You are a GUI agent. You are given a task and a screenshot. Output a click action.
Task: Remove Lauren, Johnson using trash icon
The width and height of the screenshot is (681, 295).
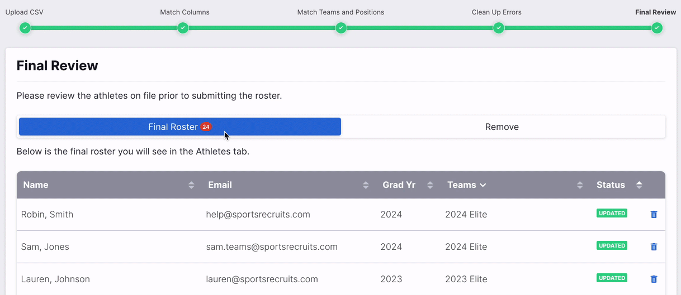[654, 279]
